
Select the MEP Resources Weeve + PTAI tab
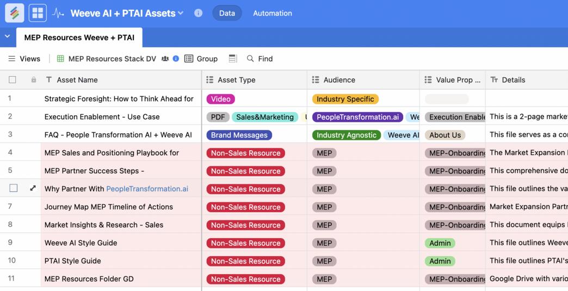(x=79, y=38)
